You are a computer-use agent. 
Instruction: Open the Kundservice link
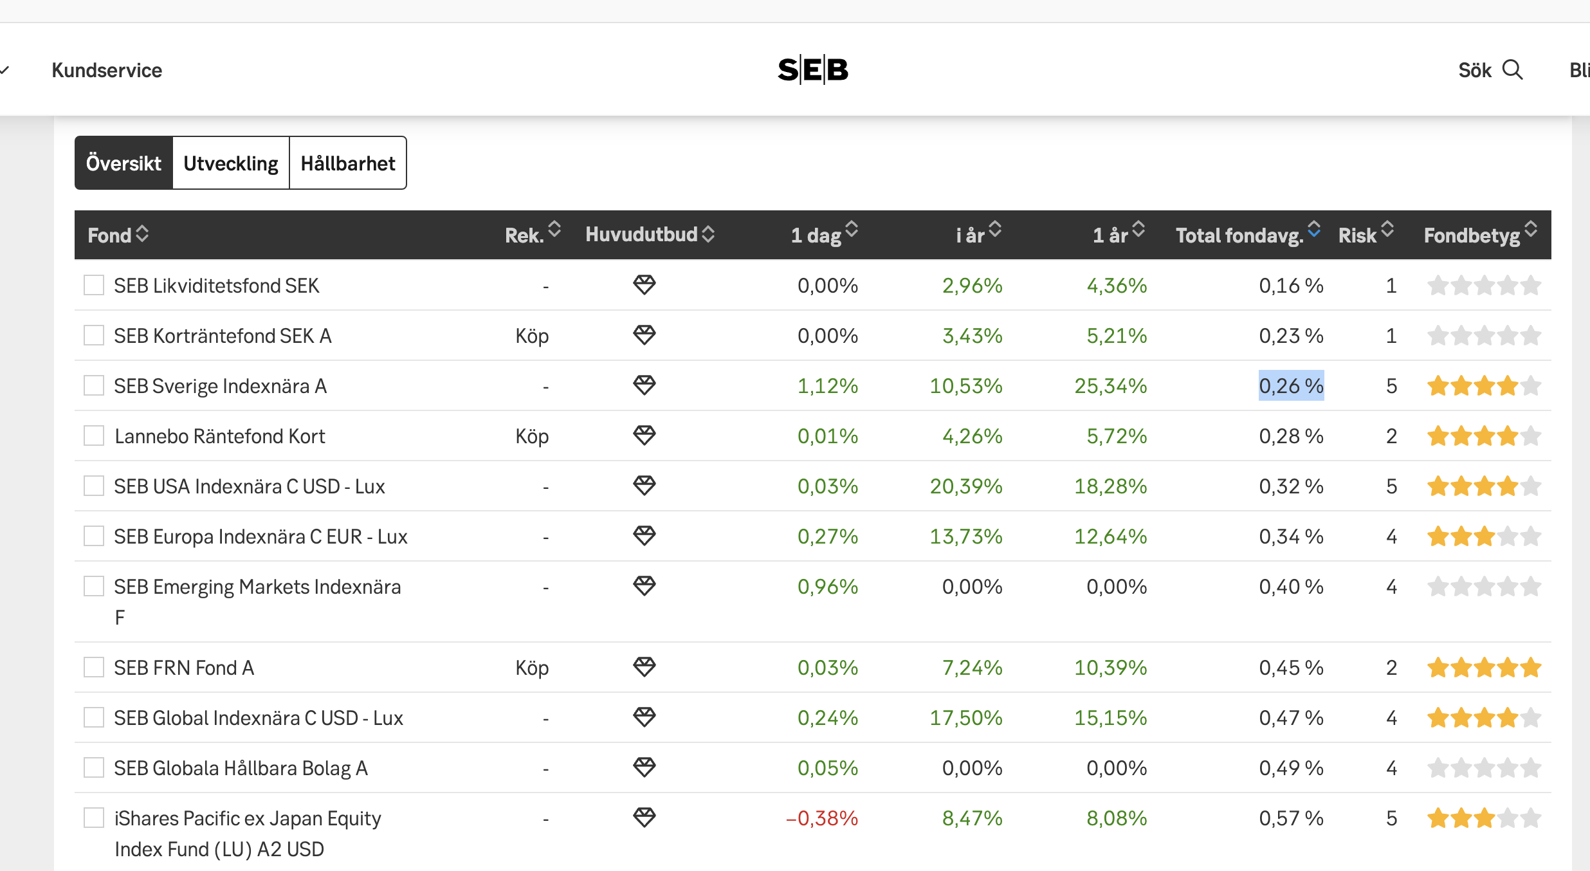coord(107,70)
